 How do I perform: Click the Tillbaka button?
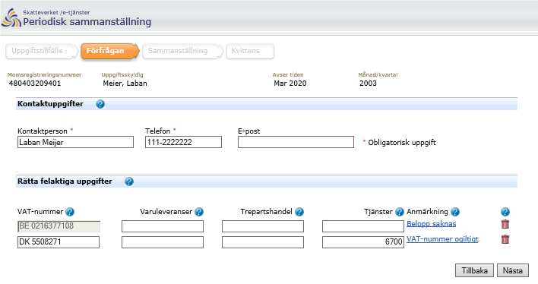pyautogui.click(x=474, y=270)
